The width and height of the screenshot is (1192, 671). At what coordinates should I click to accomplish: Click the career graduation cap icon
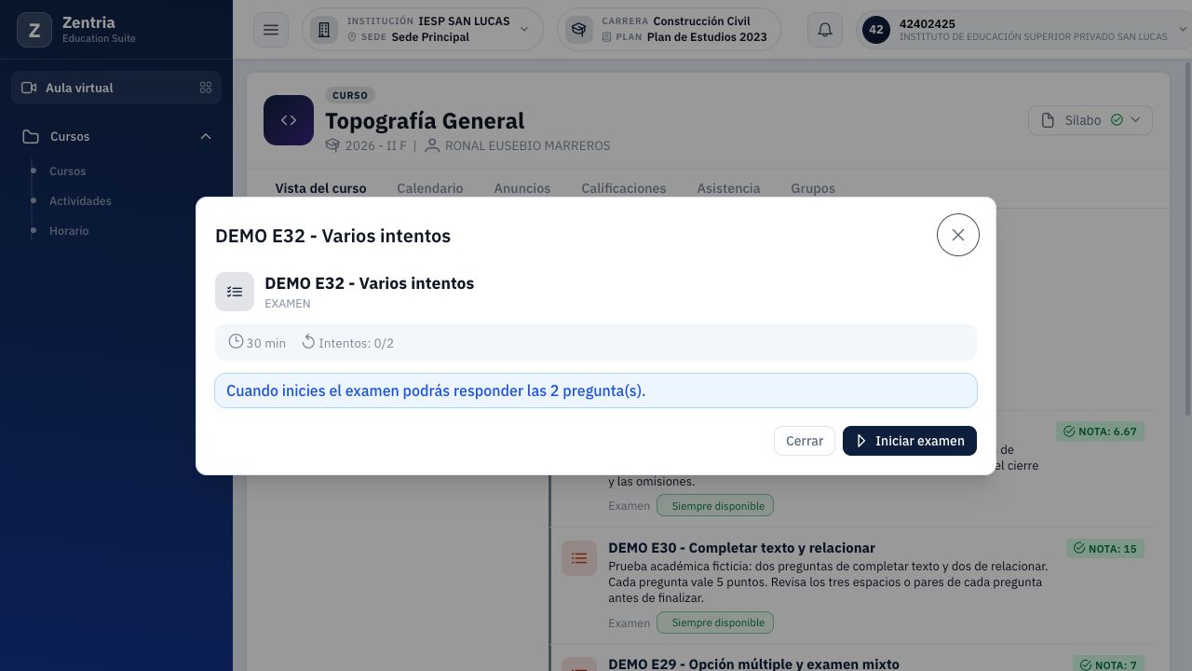point(579,30)
